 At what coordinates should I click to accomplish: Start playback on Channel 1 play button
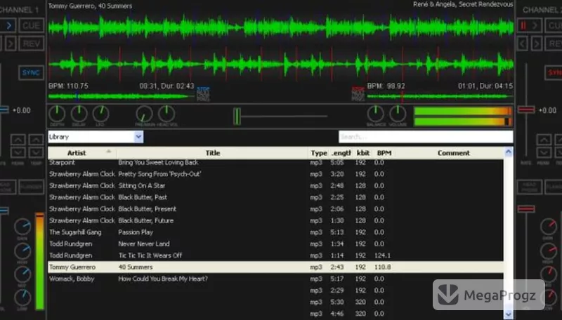point(8,25)
